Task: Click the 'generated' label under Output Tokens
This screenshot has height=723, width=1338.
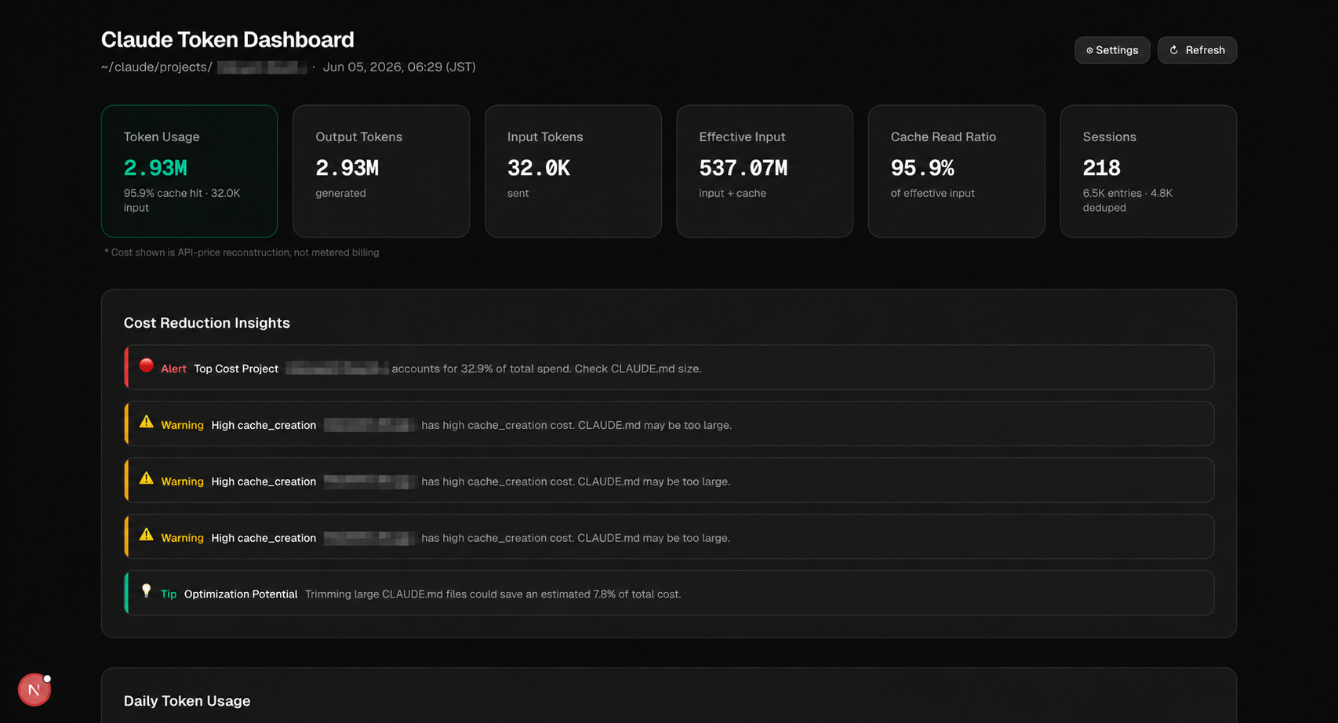Action: [340, 193]
